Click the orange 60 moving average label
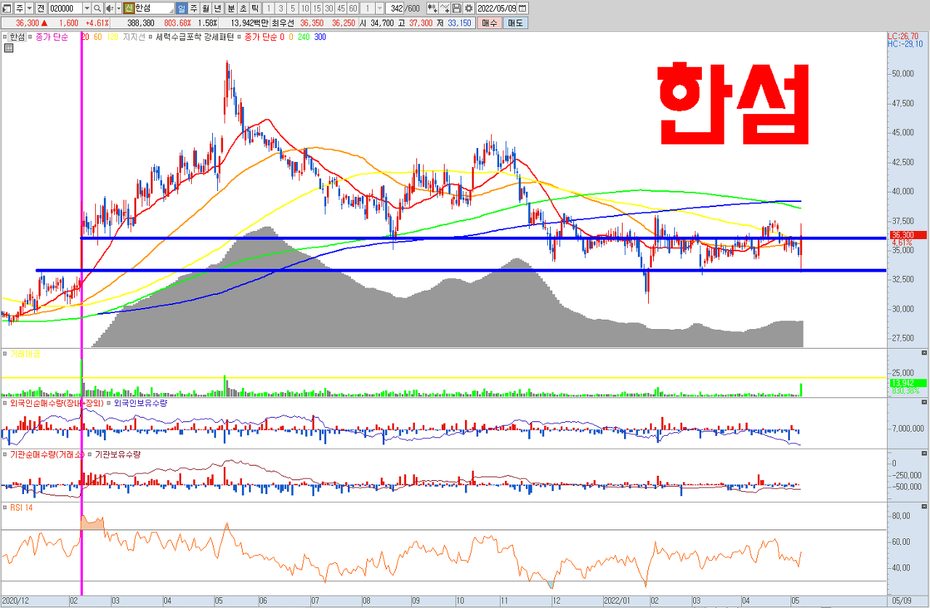This screenshot has width=930, height=608. pos(98,36)
